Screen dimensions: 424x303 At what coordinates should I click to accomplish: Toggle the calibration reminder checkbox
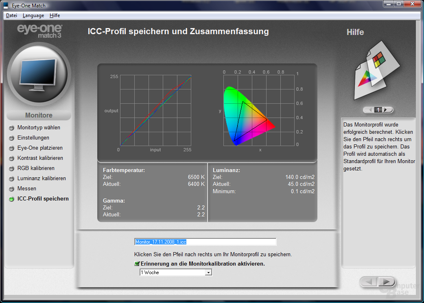pos(137,264)
